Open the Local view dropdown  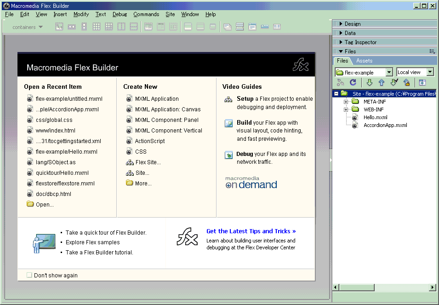tap(430, 72)
